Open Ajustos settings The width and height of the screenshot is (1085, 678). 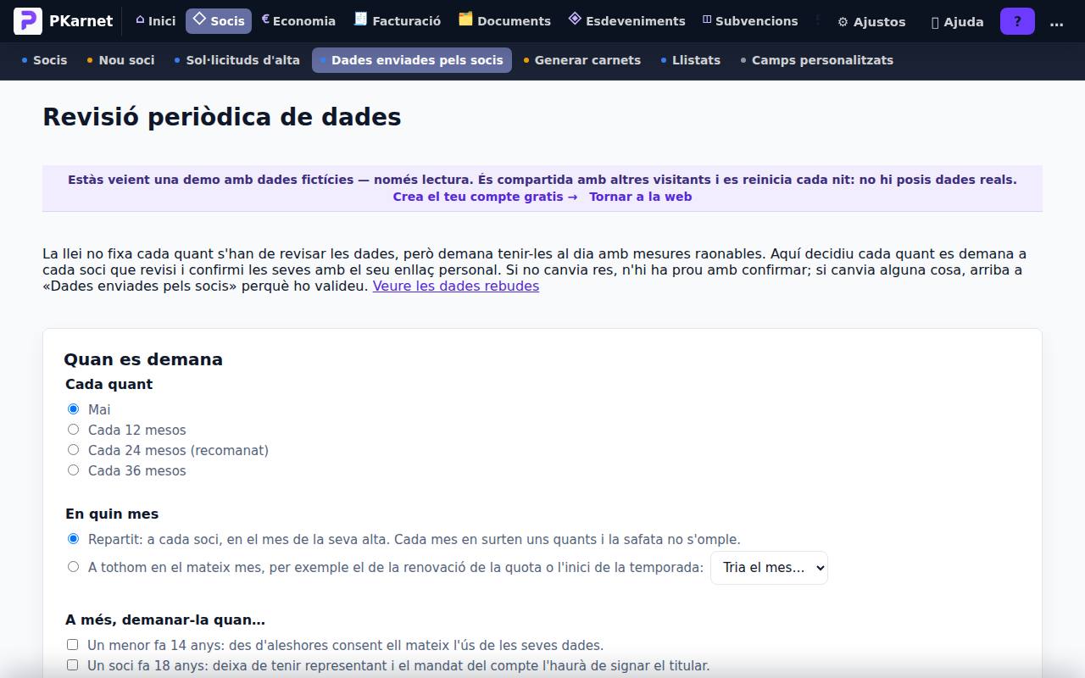871,22
